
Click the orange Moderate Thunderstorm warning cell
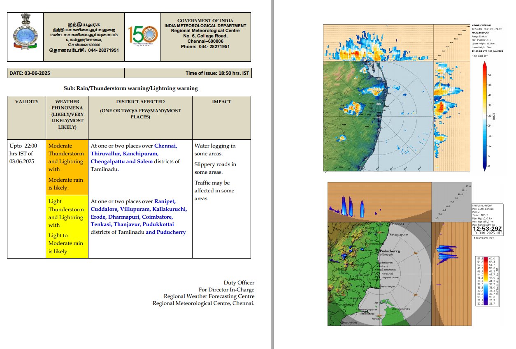(x=67, y=167)
